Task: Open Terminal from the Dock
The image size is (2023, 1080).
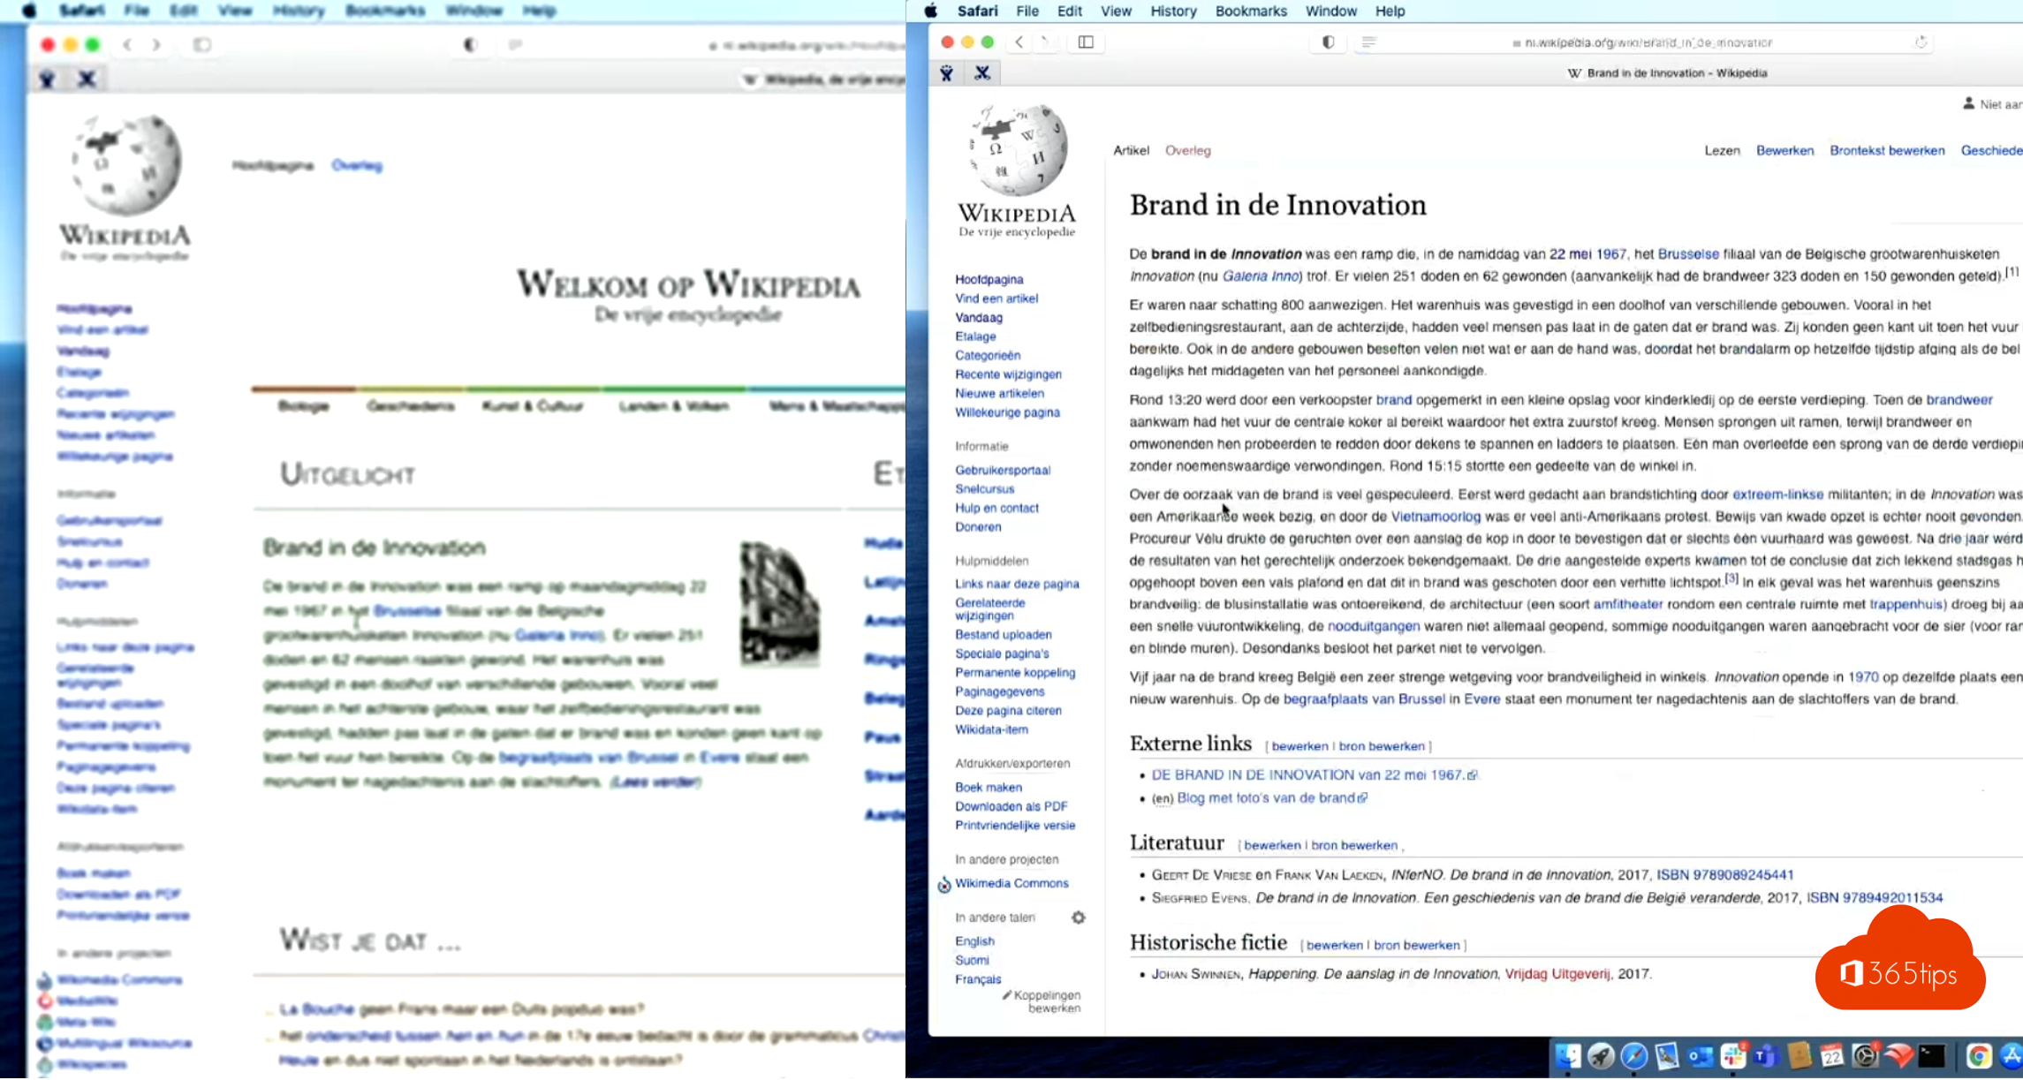Action: [1932, 1055]
